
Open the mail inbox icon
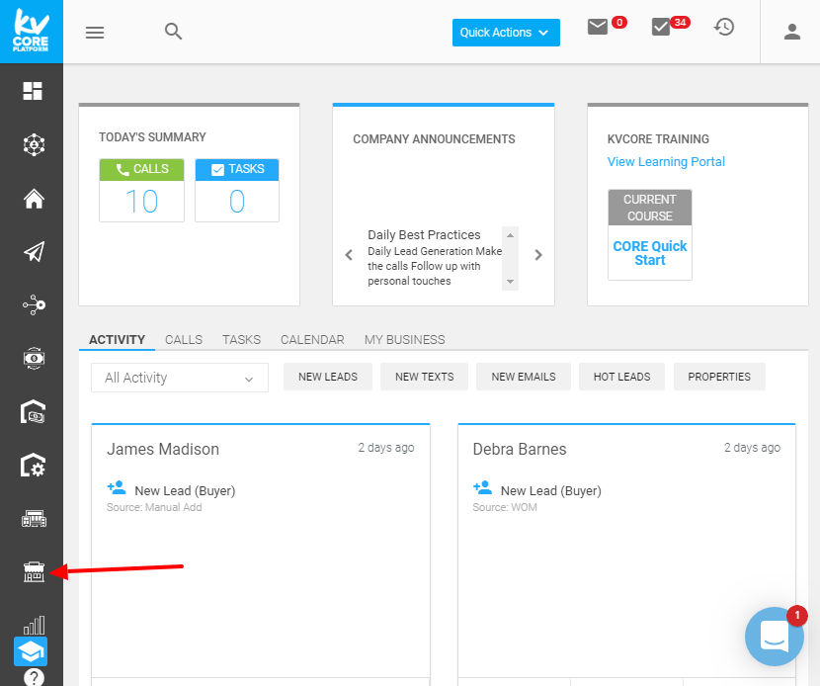pyautogui.click(x=598, y=28)
